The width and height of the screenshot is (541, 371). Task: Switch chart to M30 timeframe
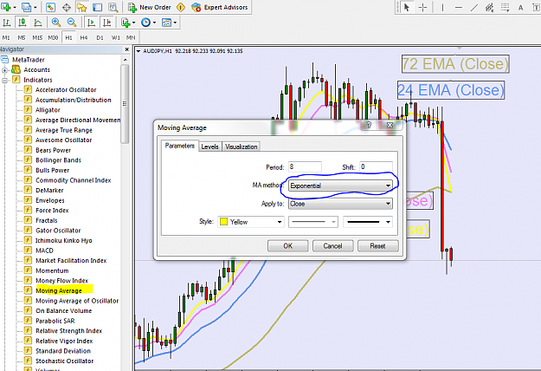pos(53,37)
